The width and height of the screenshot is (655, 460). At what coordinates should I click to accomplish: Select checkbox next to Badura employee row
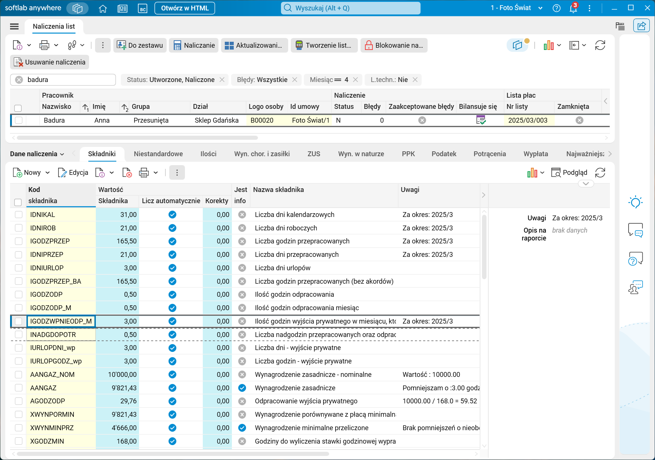(19, 120)
